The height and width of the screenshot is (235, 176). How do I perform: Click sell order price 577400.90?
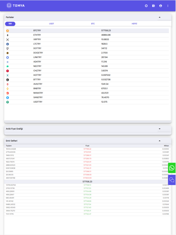(87, 178)
